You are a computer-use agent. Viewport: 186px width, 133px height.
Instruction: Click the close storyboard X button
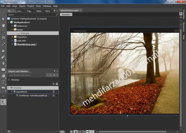[x=50, y=75]
